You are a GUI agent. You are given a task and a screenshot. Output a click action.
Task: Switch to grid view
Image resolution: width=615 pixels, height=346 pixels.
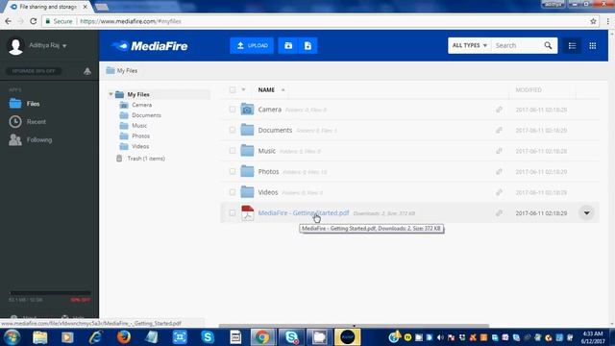pyautogui.click(x=593, y=46)
